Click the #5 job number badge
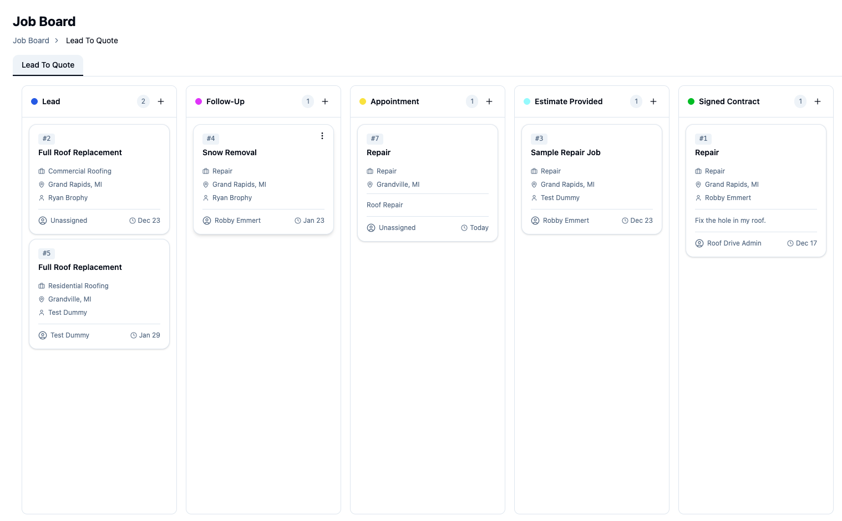This screenshot has height=521, width=842. point(47,253)
